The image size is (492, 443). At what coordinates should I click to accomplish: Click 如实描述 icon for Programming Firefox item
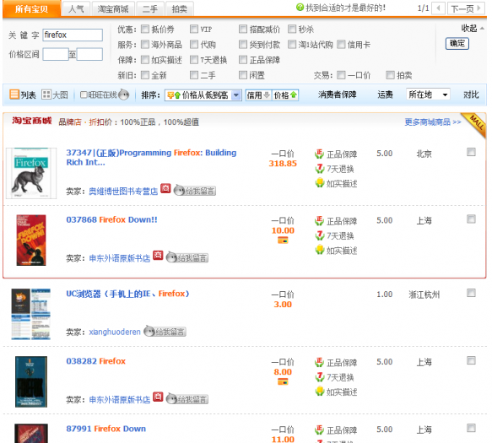(319, 183)
